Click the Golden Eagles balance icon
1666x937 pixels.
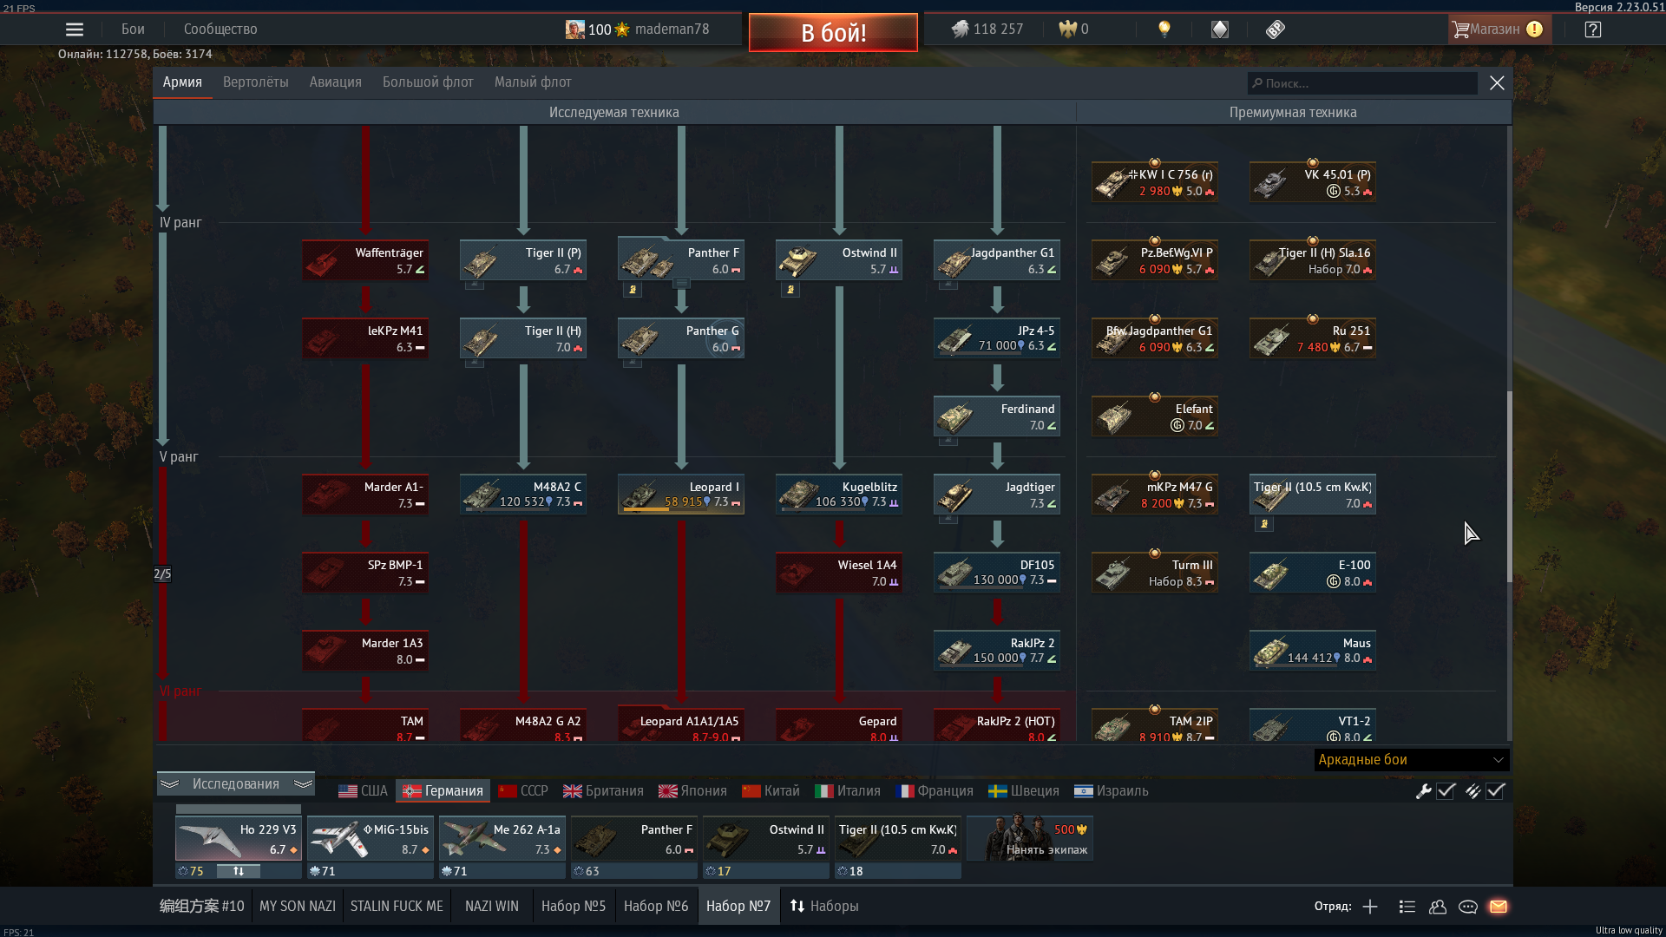pyautogui.click(x=1067, y=29)
